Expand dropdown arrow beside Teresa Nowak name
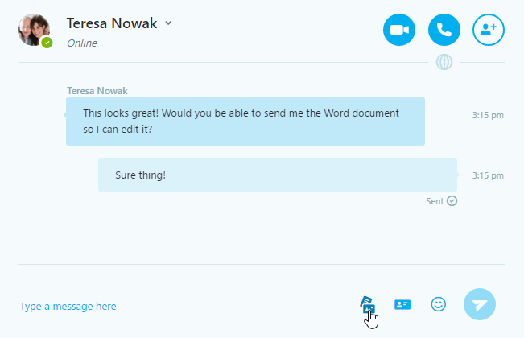This screenshot has width=524, height=338. [x=168, y=23]
